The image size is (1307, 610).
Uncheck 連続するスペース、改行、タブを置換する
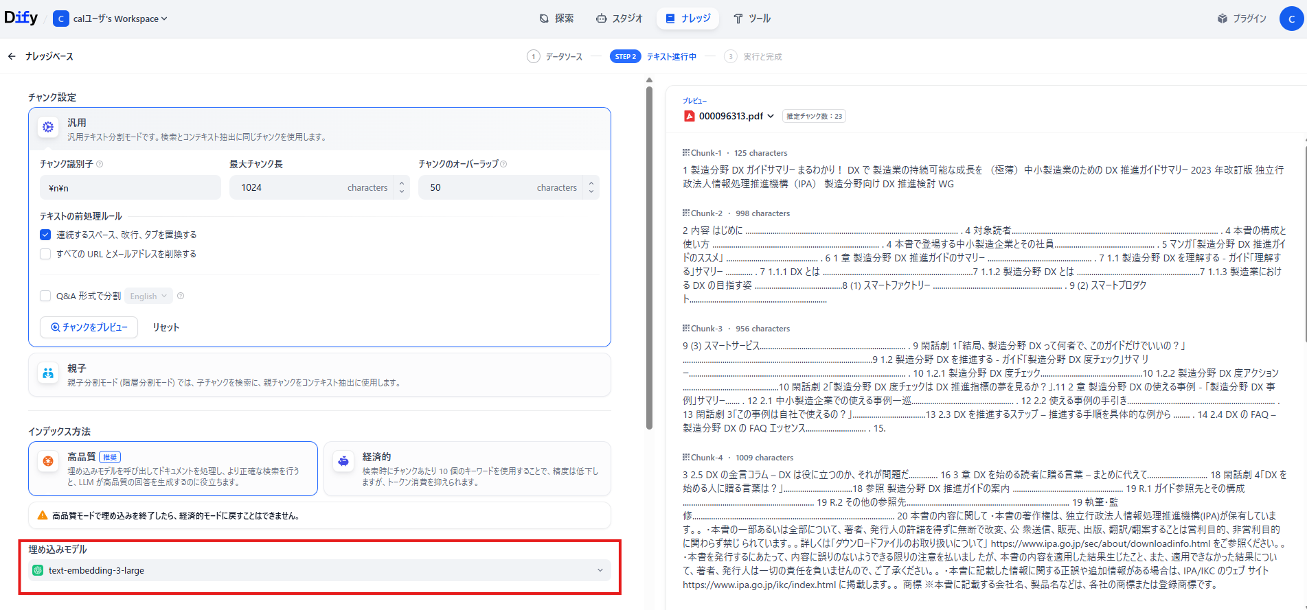click(45, 235)
